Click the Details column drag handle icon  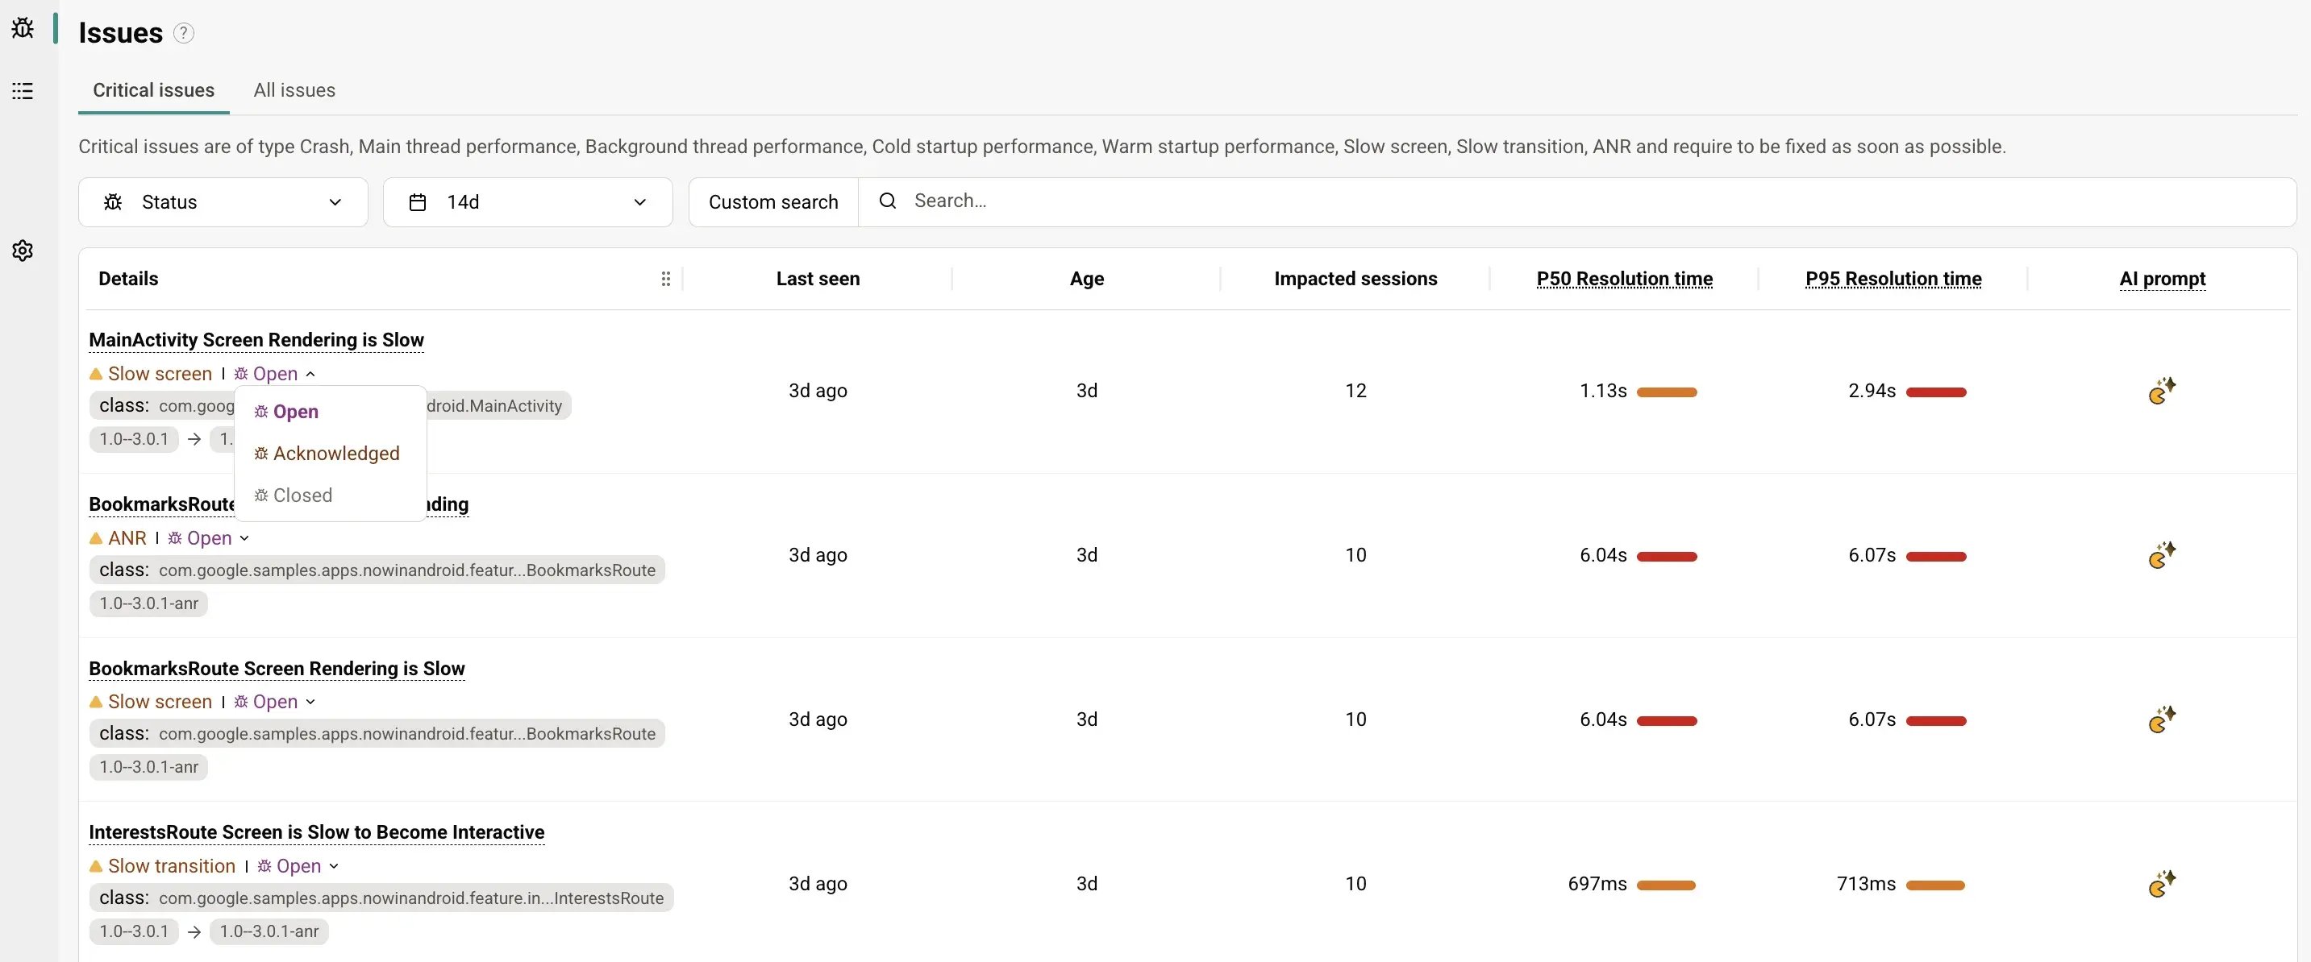(x=666, y=279)
